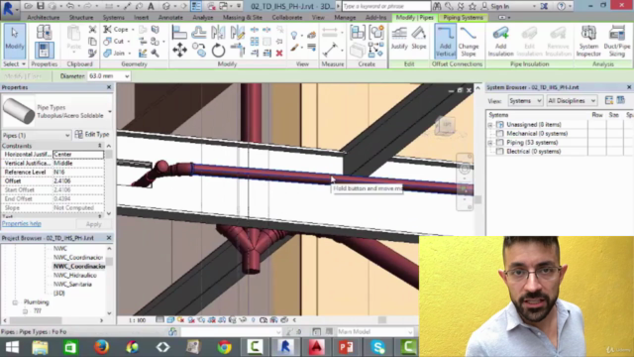Open the Systems ribbon tab
634x357 pixels.
tap(113, 18)
